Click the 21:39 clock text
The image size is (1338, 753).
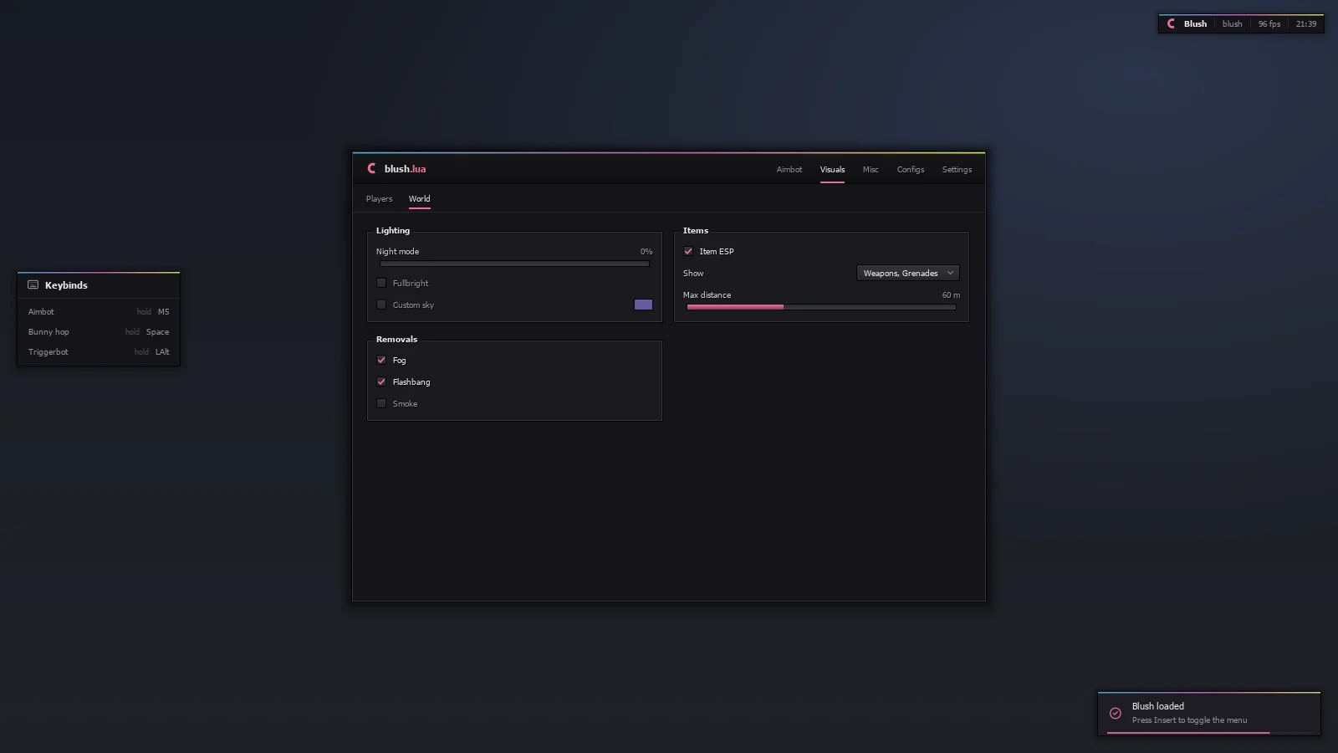[1306, 24]
